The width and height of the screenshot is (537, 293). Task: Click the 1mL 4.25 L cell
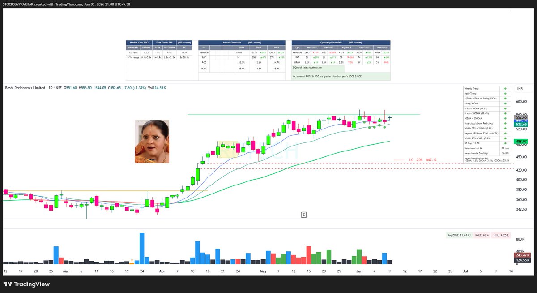[x=501, y=235]
